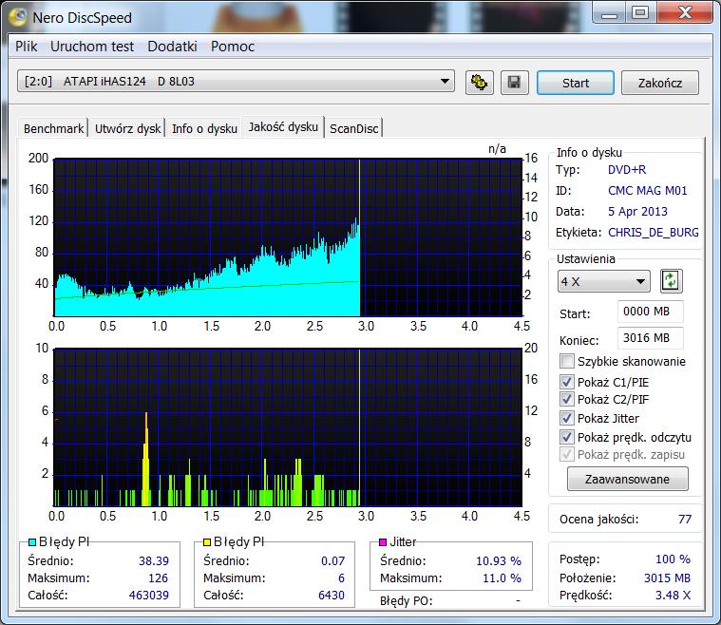Disable Pokaż Jitter checkbox
The width and height of the screenshot is (721, 625).
[x=567, y=418]
